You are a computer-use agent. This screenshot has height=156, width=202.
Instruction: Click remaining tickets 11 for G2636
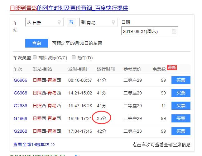[x=163, y=106]
